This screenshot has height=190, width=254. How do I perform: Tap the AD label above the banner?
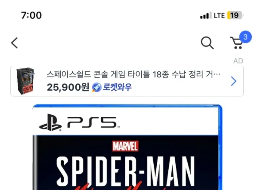238,61
